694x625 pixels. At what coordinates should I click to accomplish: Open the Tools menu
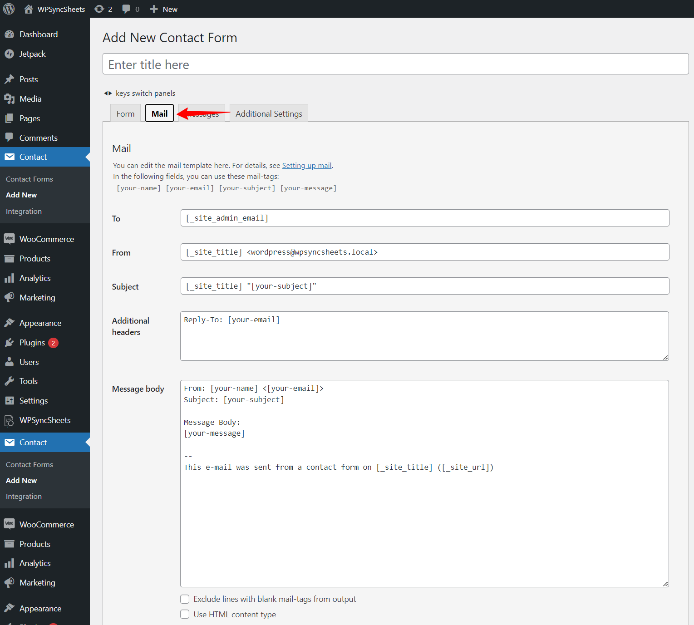tap(28, 381)
